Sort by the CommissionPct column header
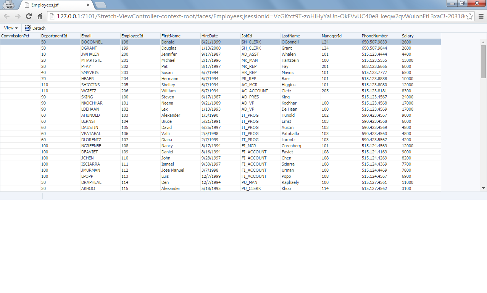The image size is (487, 293). [x=20, y=36]
